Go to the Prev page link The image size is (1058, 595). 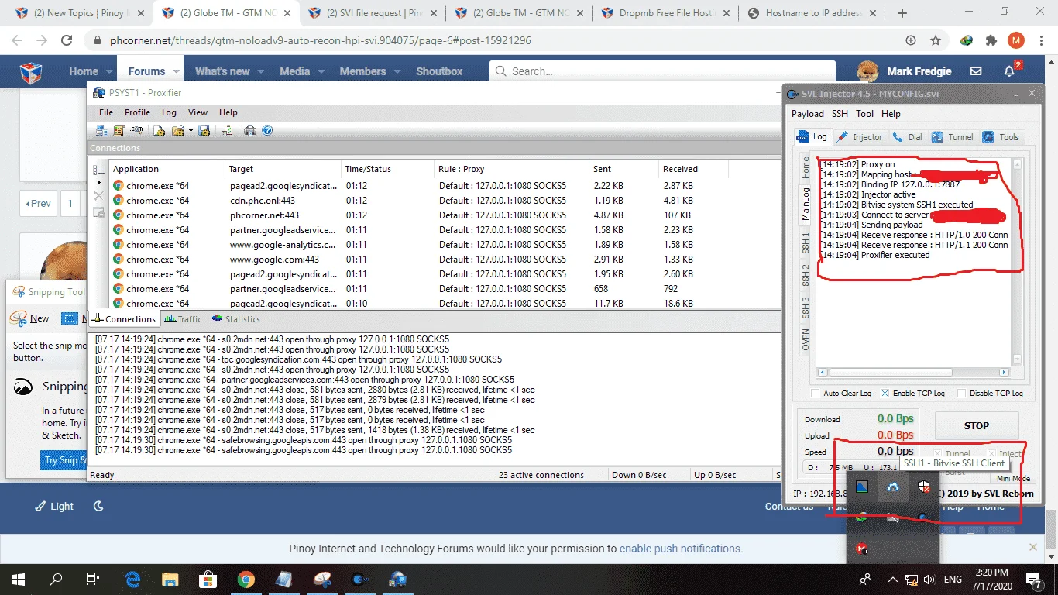coord(38,204)
